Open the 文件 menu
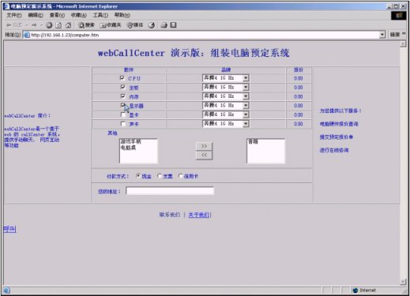410x296 pixels. pos(14,15)
